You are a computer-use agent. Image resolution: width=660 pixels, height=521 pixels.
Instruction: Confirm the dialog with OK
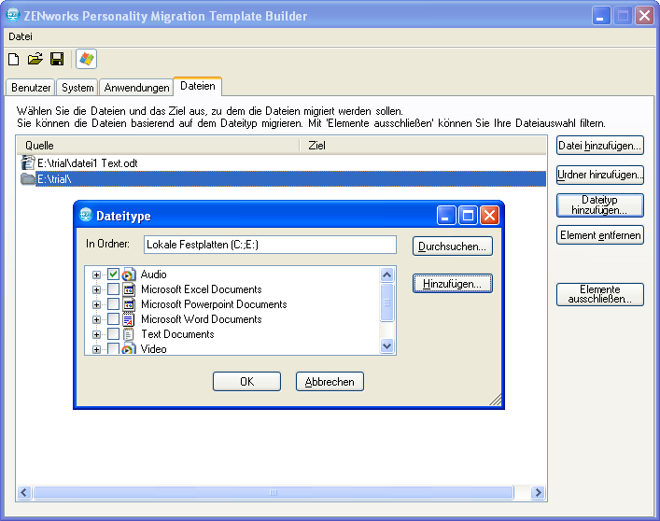pos(246,381)
